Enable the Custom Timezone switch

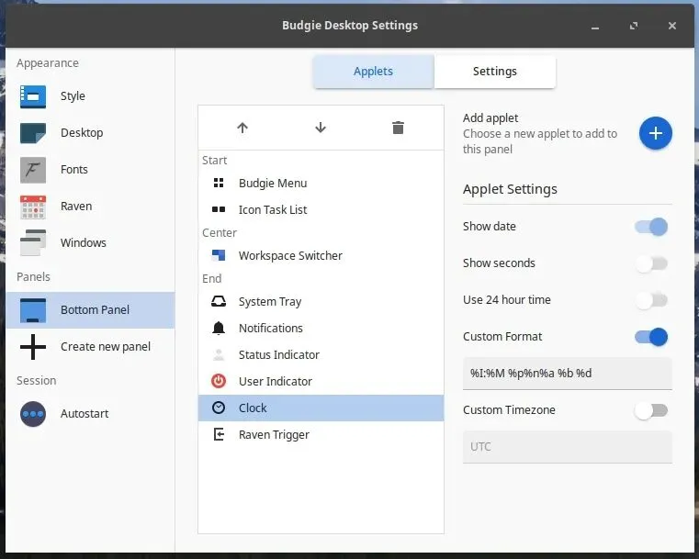651,410
